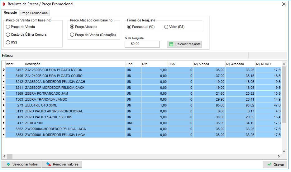
Task: Choose Custo da Última Compra as base
Action: (x=8, y=35)
